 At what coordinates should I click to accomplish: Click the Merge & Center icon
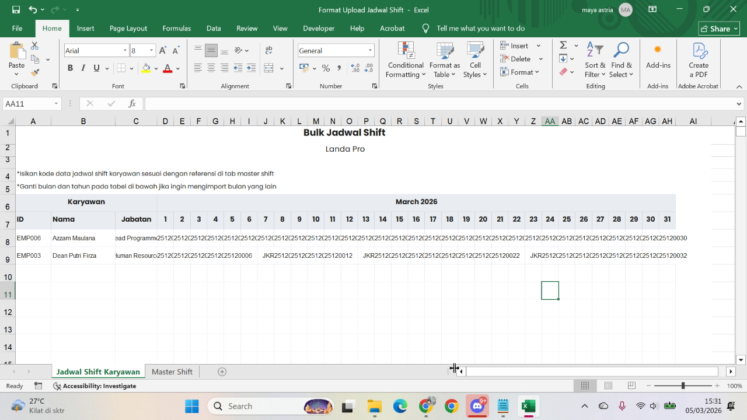point(268,68)
